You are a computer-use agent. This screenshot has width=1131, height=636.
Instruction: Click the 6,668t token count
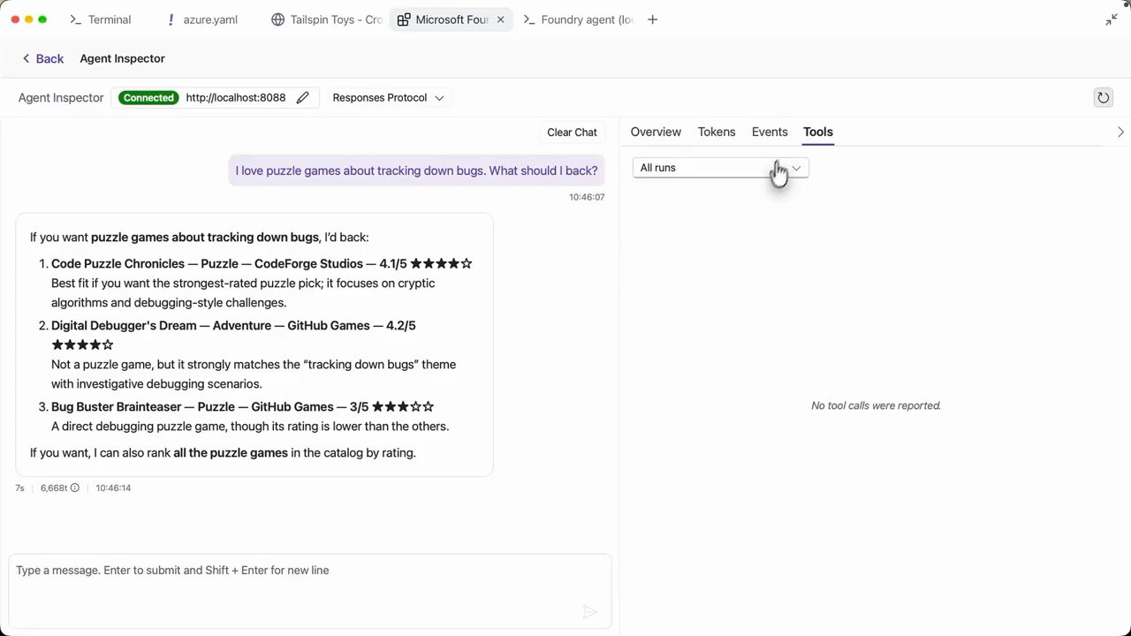54,488
